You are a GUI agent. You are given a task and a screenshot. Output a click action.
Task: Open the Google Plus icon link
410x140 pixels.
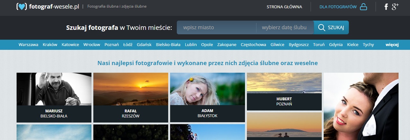point(395,7)
